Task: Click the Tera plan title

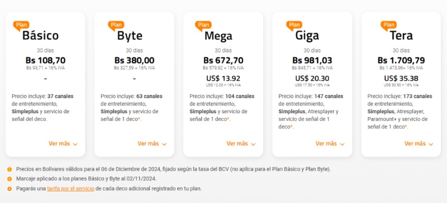Action: 401,36
